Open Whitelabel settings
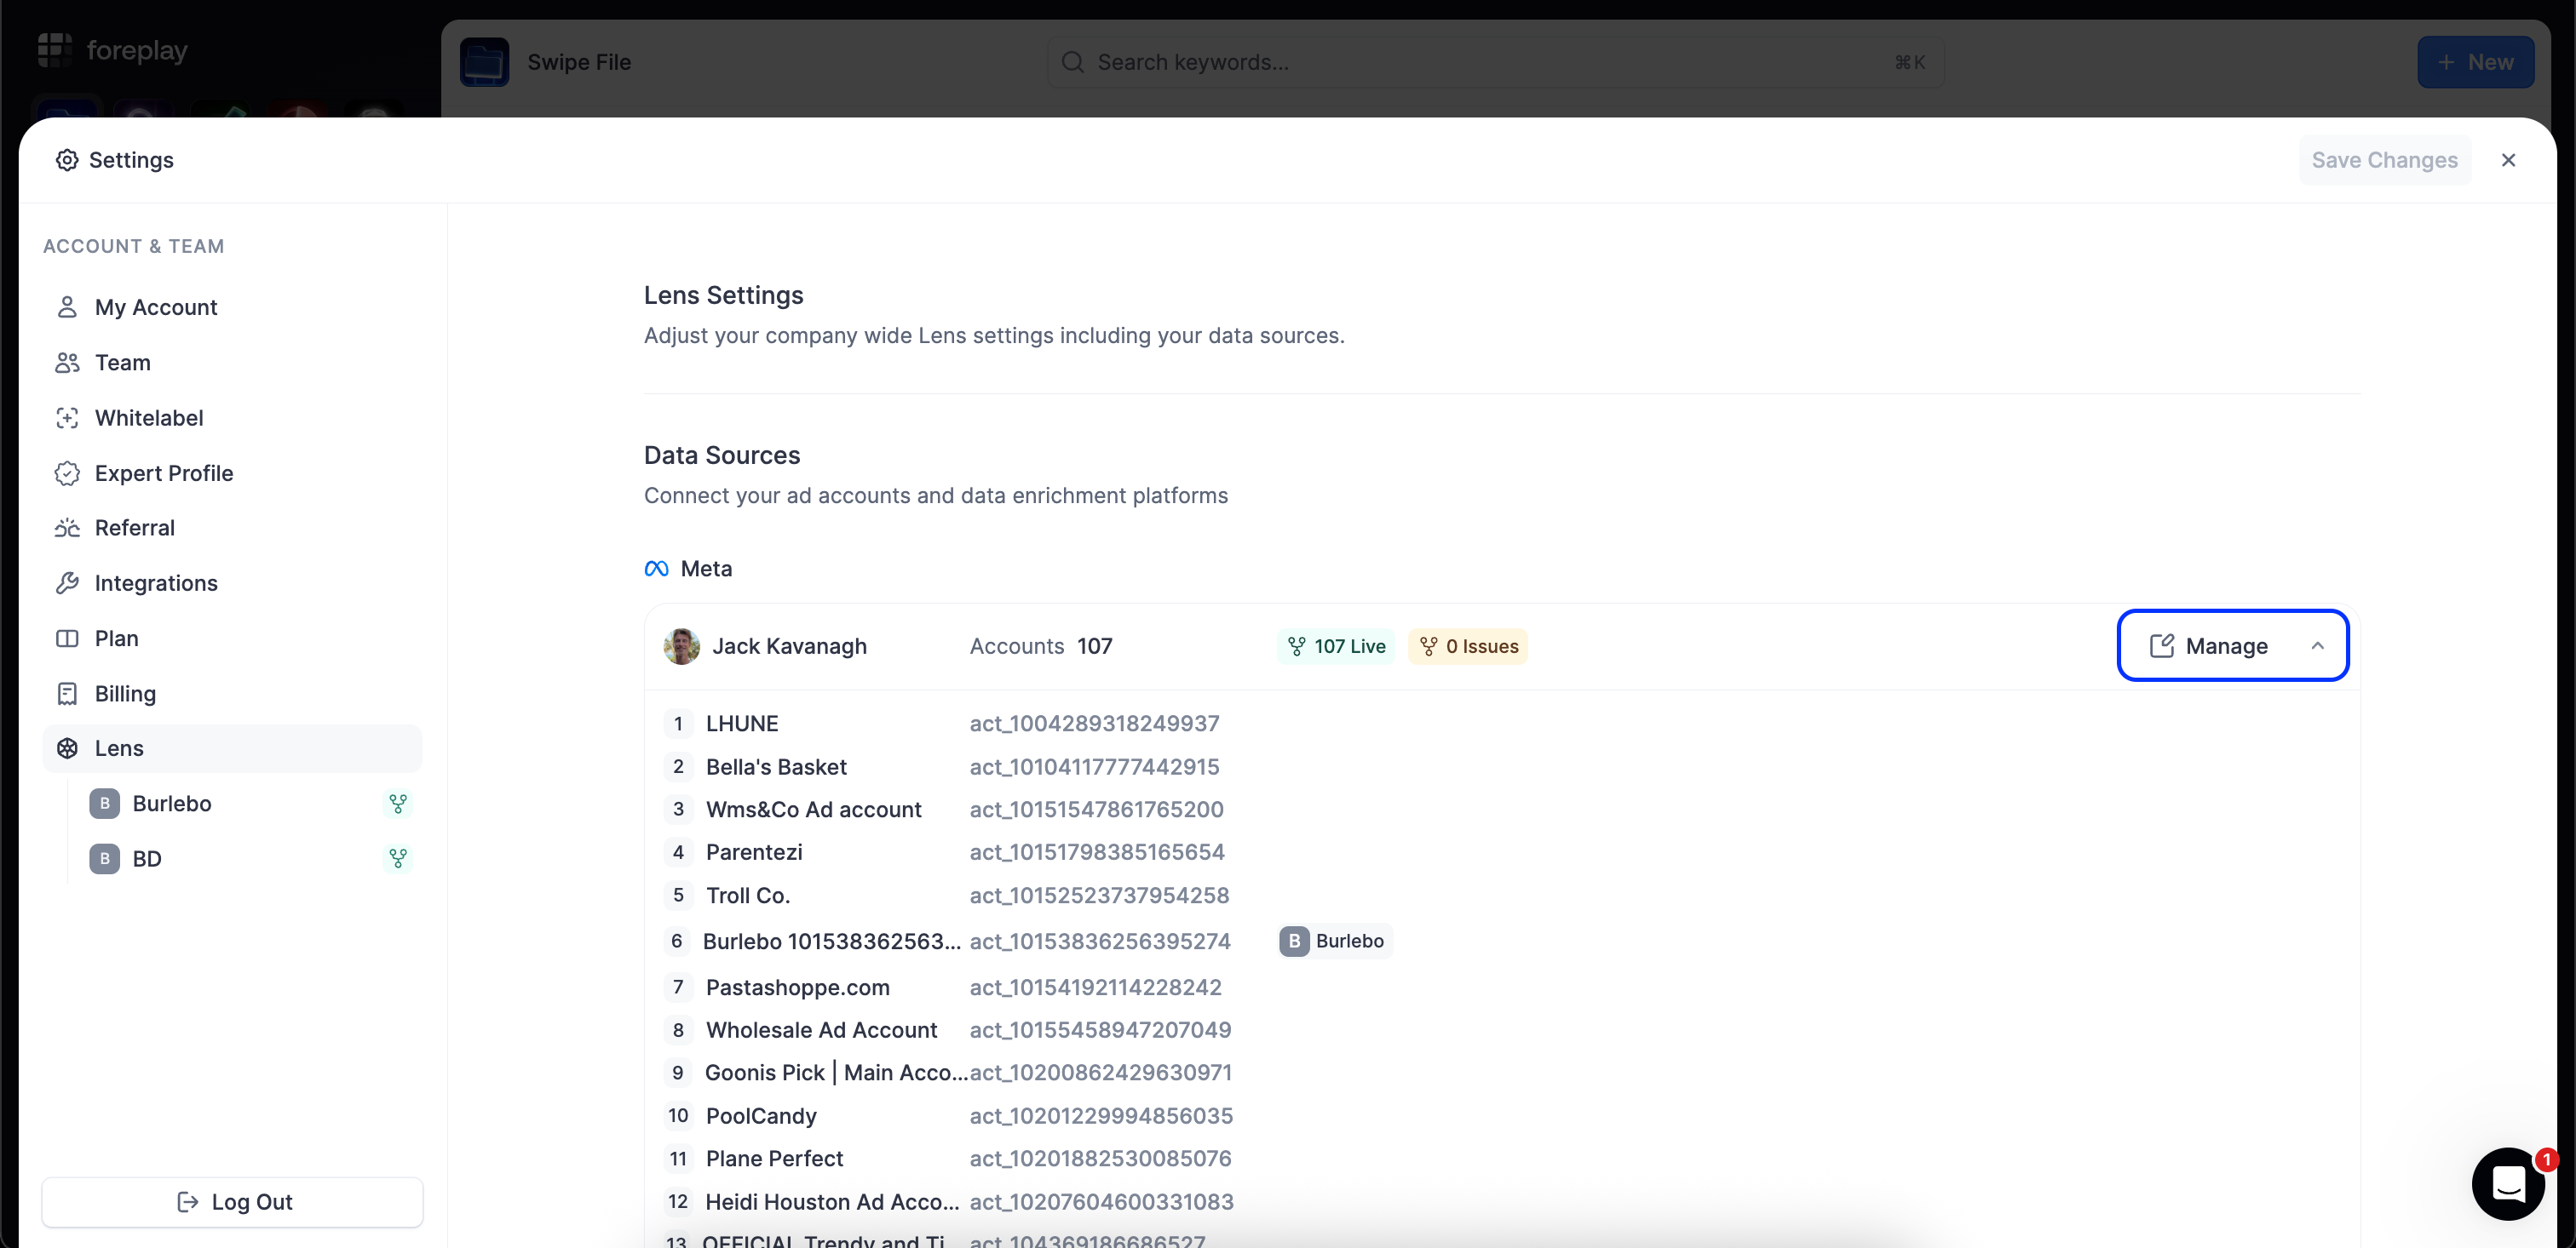 click(x=232, y=418)
